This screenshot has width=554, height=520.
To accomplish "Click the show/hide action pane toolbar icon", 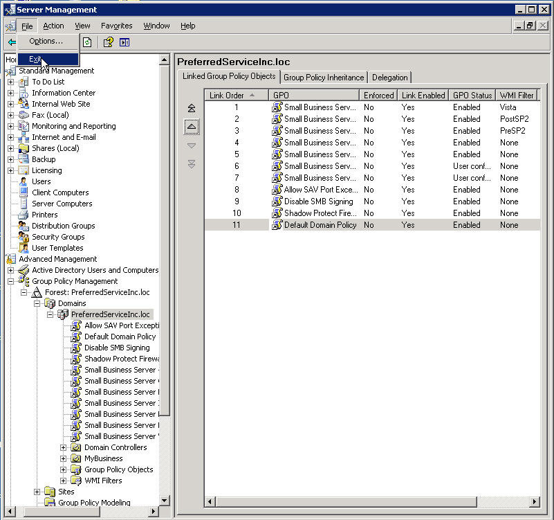I will [124, 42].
